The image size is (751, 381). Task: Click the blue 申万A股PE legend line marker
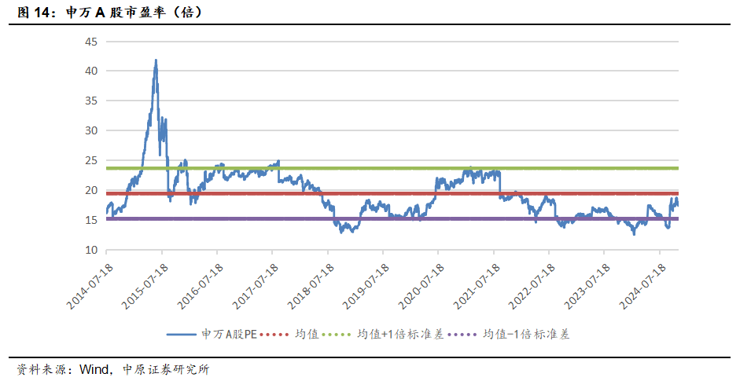182,334
